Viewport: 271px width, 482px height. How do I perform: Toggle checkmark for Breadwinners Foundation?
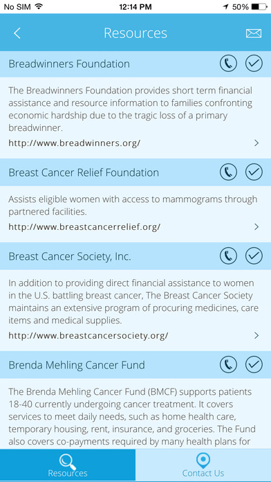[x=254, y=64]
